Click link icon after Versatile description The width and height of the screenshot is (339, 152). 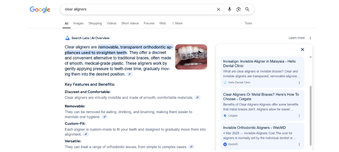191,147
